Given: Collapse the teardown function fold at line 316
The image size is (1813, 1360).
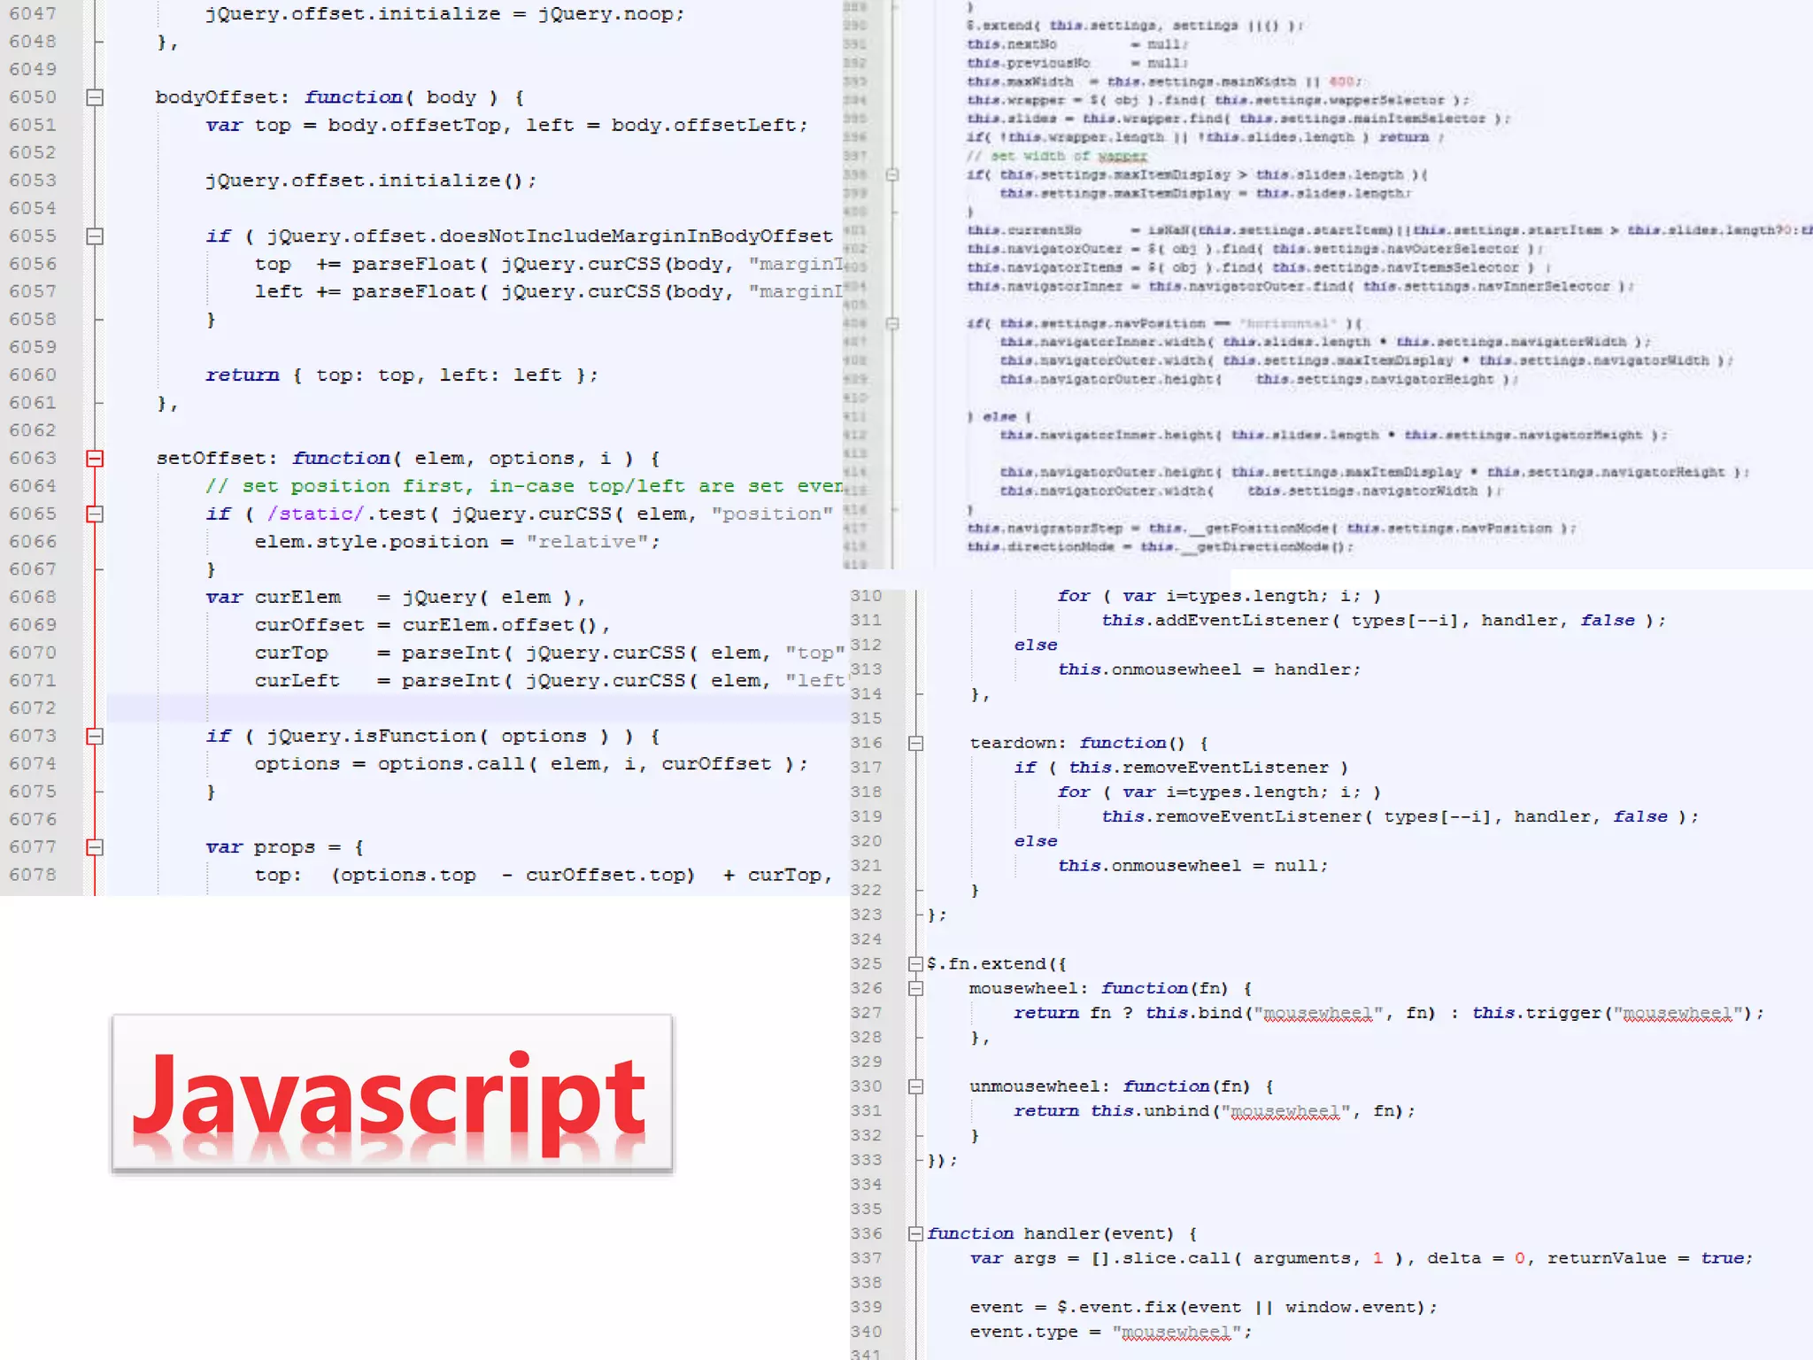Looking at the screenshot, I should [x=916, y=744].
